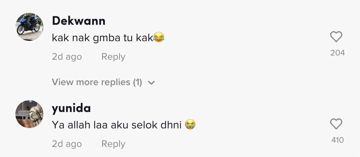Click the text 'kak nak gmba tu kak'

tap(102, 38)
